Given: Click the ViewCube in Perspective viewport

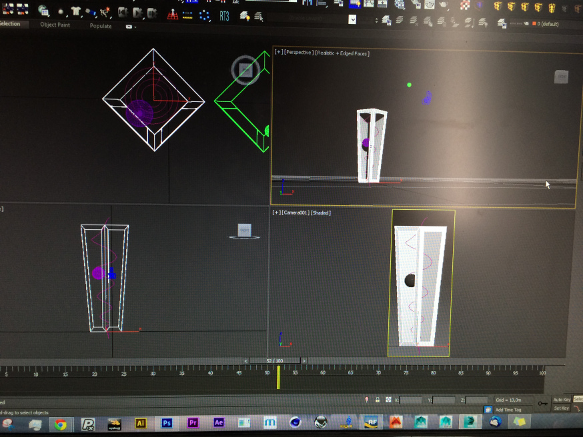Looking at the screenshot, I should click(562, 77).
